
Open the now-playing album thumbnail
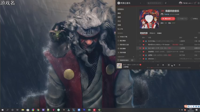119,66
